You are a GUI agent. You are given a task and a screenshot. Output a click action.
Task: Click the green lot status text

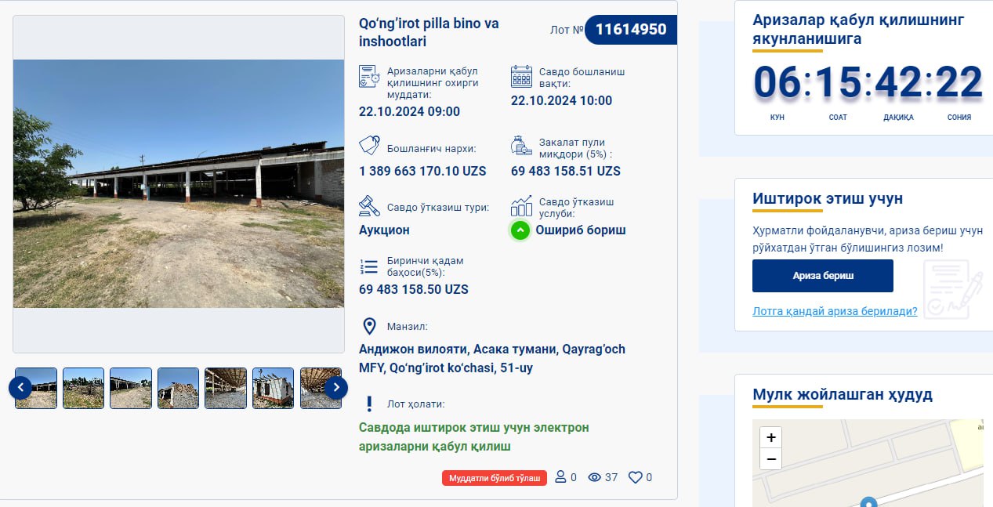pyautogui.click(x=473, y=437)
